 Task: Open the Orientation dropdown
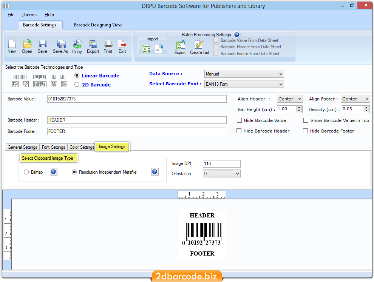222,174
